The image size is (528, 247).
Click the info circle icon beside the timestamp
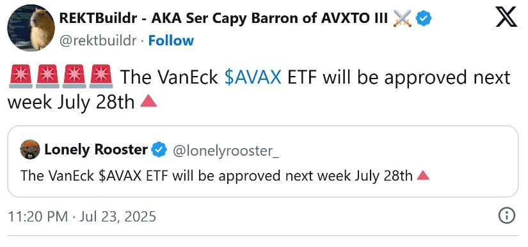coord(506,216)
